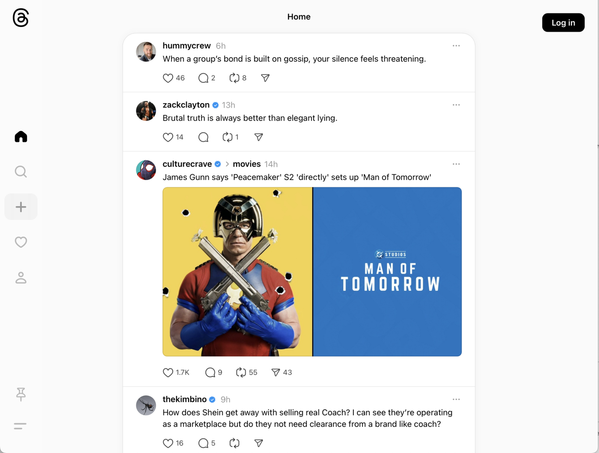Like the culturecrave Peacemaker post
The height and width of the screenshot is (453, 599).
click(x=168, y=372)
